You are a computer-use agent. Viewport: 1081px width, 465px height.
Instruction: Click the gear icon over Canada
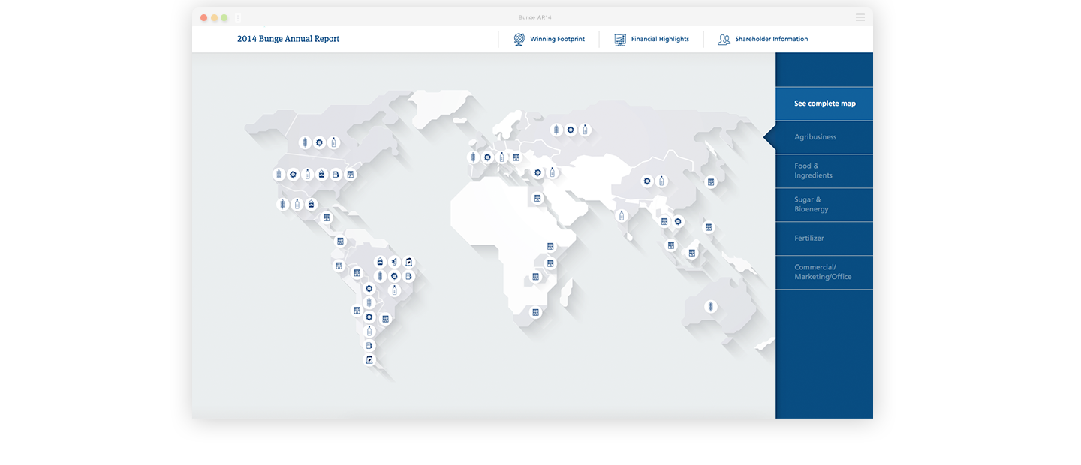click(319, 142)
